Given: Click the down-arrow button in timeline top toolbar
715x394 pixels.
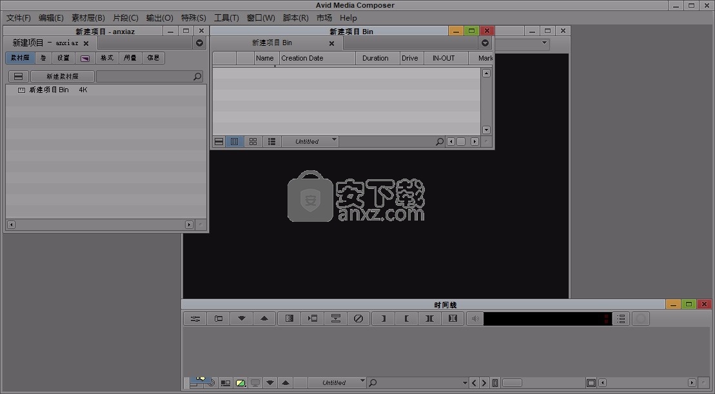Looking at the screenshot, I should coord(242,319).
